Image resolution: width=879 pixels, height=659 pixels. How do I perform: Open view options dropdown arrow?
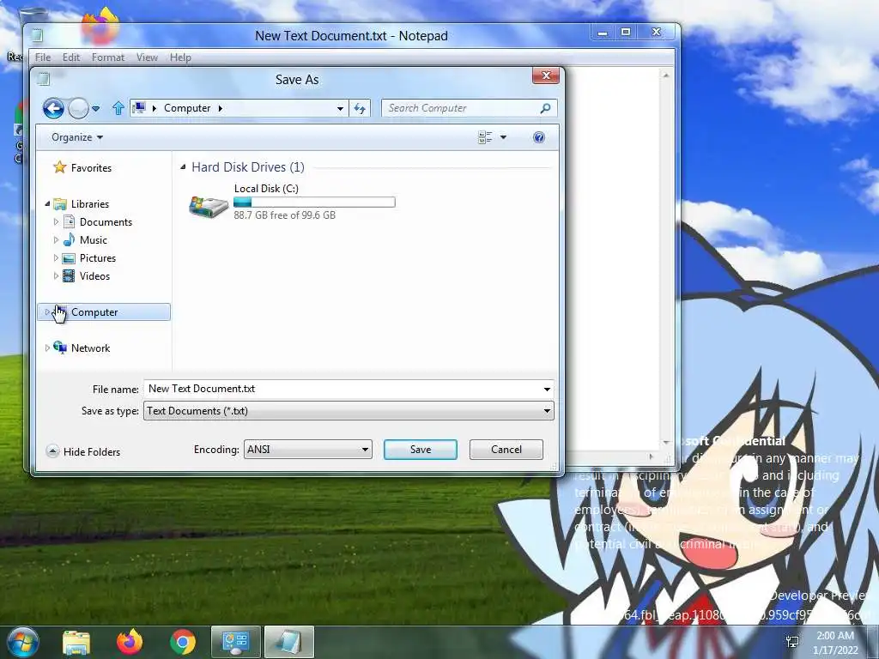tap(503, 137)
